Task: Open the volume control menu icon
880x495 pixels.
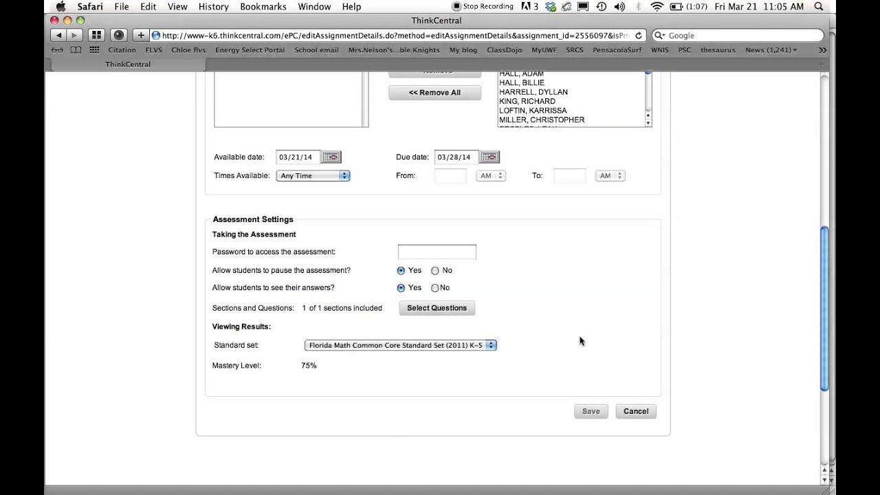Action: tap(620, 6)
